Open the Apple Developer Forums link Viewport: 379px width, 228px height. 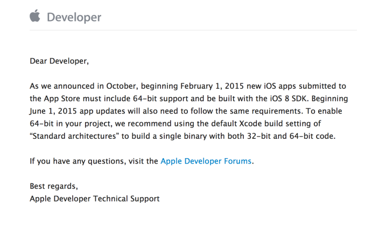pyautogui.click(x=206, y=161)
